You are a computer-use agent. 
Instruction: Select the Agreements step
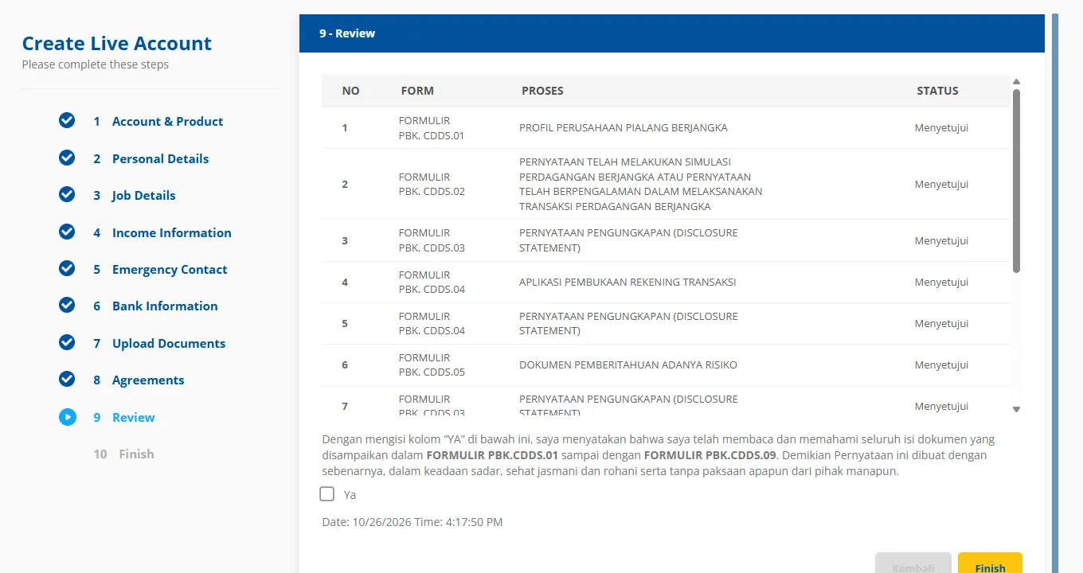(148, 380)
